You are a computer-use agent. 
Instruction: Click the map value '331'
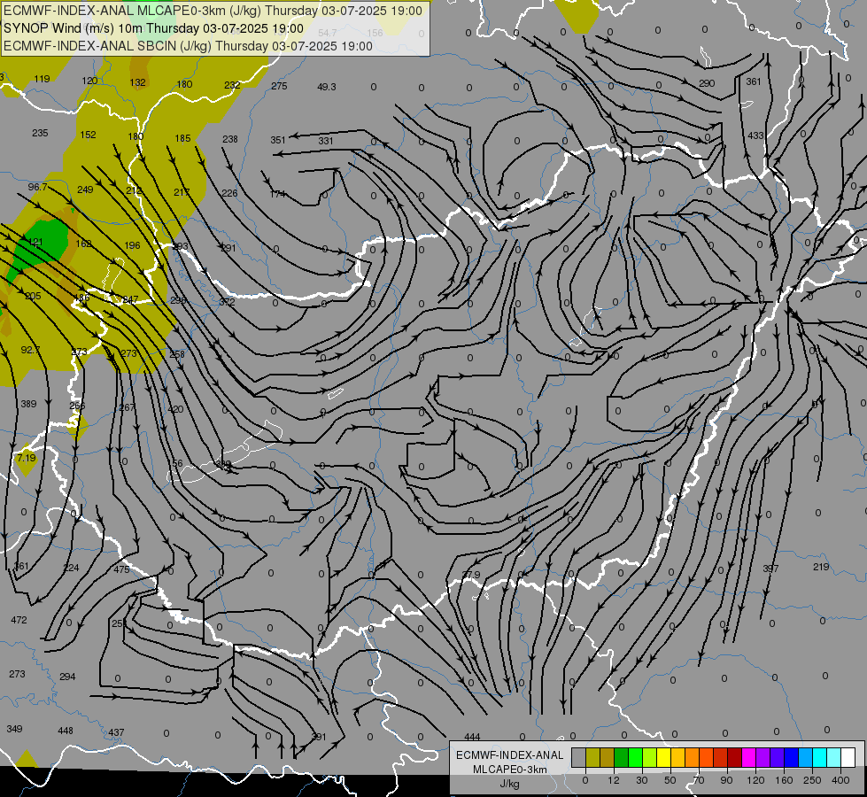pos(326,141)
